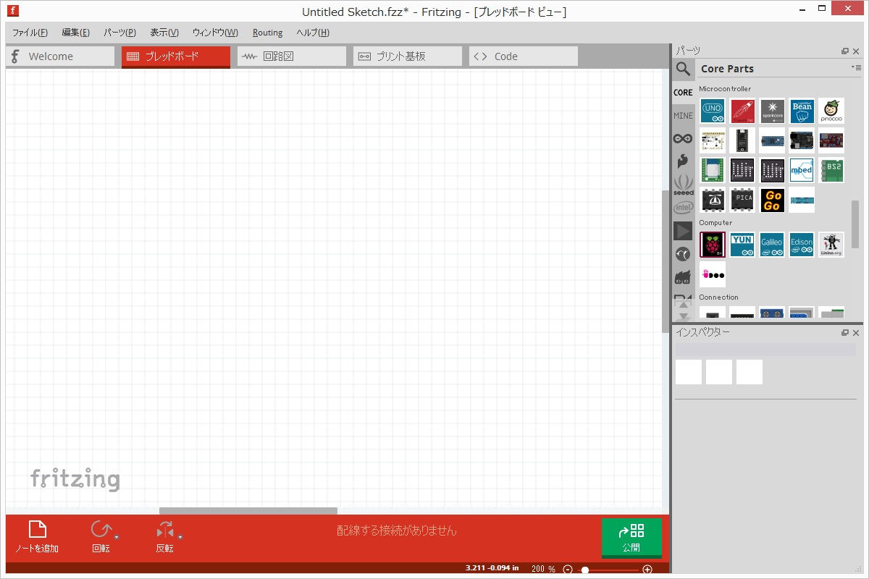This screenshot has width=869, height=579.
Task: Open the Seeed parts bin
Action: click(683, 184)
